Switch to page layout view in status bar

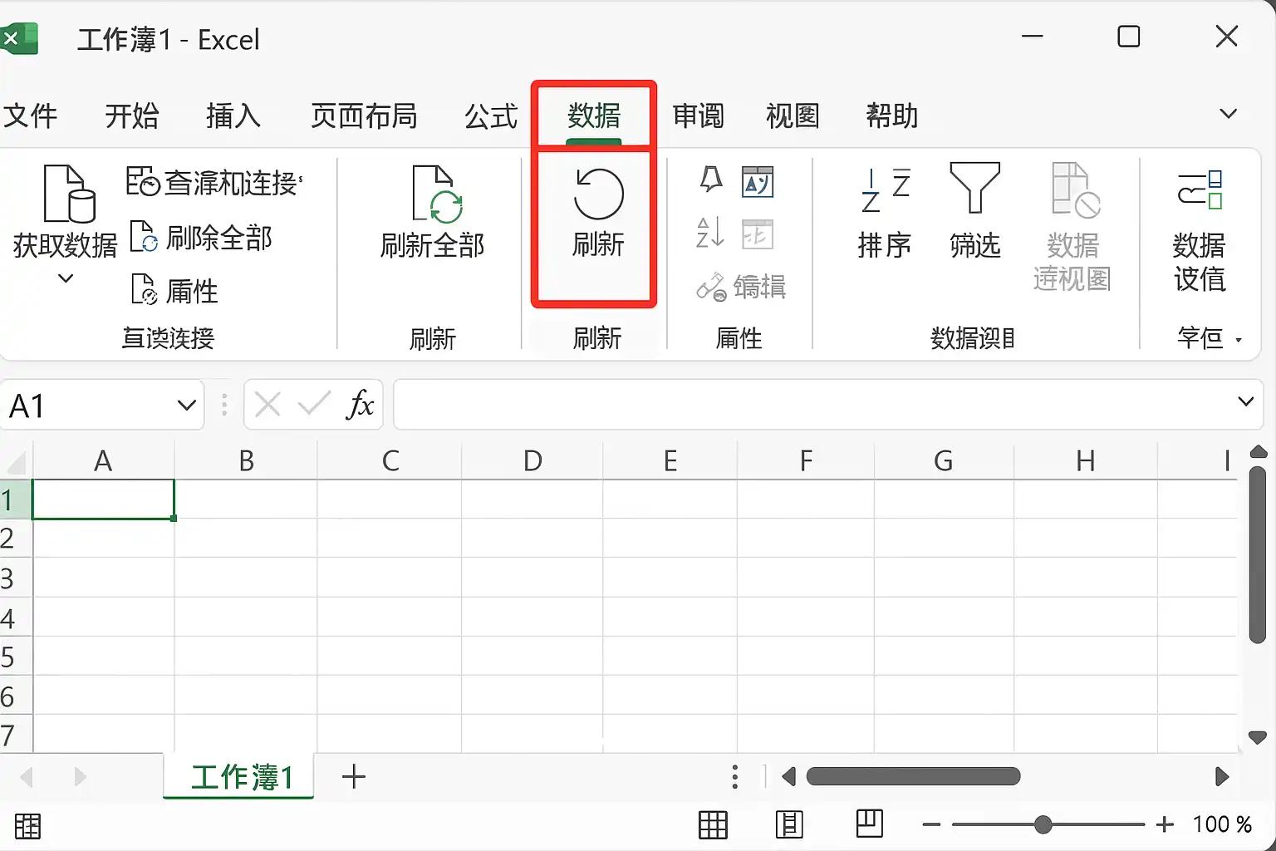pos(789,824)
